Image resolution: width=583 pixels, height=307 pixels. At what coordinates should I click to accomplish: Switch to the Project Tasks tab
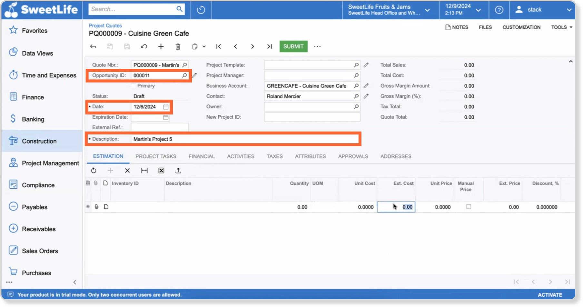click(156, 156)
